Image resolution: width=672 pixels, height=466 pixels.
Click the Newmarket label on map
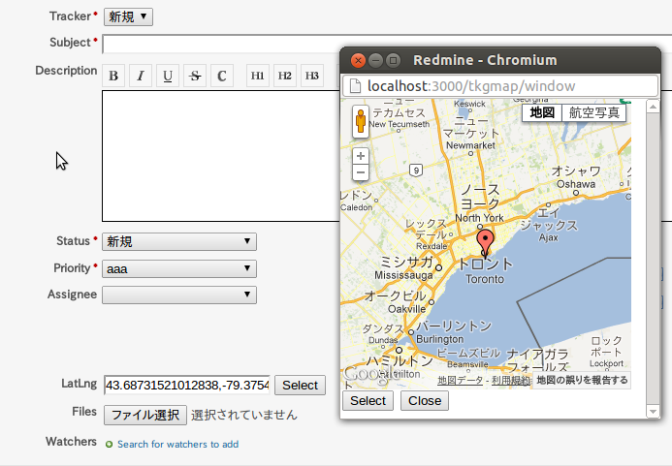click(x=470, y=145)
